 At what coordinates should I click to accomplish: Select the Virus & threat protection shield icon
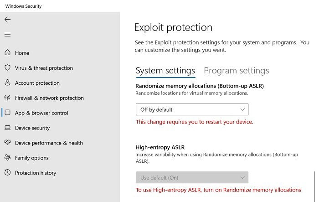(8, 67)
